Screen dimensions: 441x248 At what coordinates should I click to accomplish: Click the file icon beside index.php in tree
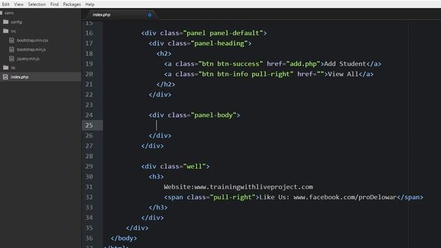click(x=6, y=76)
